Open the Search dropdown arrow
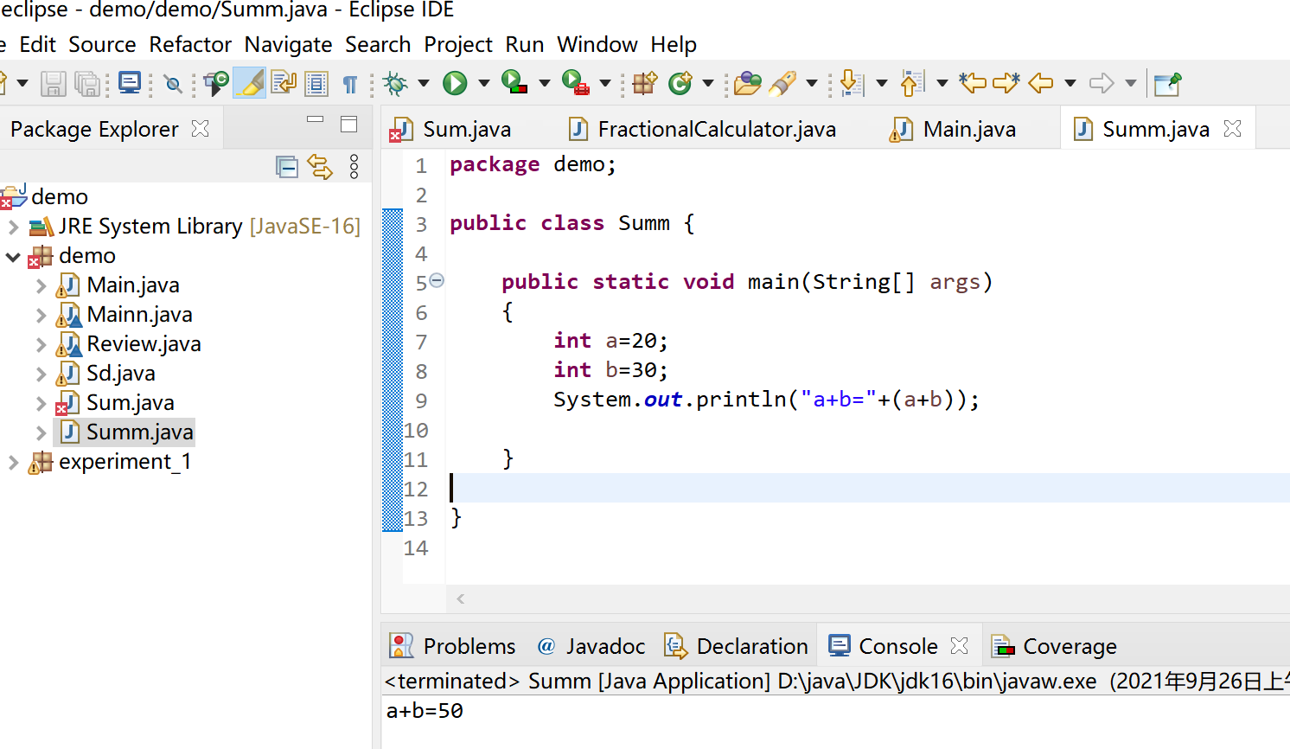The height and width of the screenshot is (749, 1290). [812, 84]
